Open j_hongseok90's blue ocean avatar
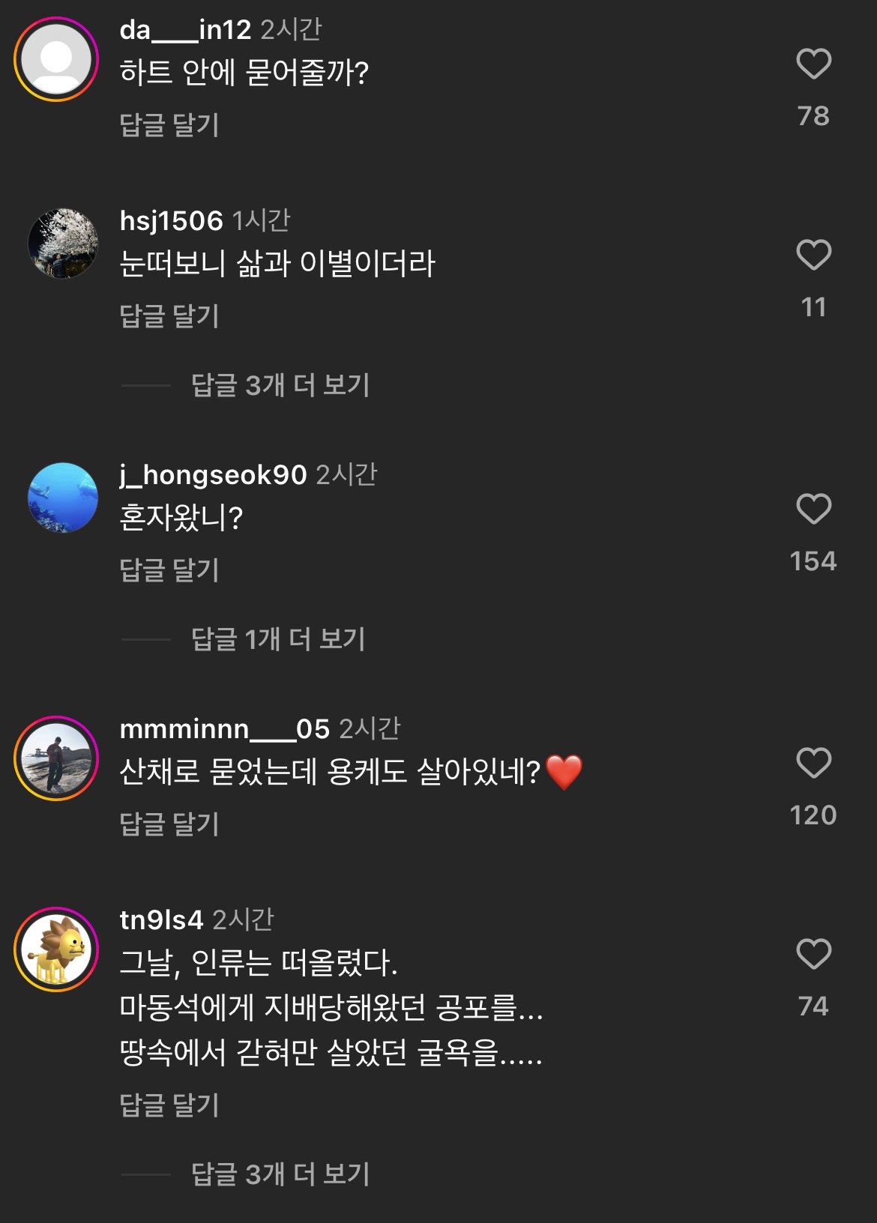 63,498
